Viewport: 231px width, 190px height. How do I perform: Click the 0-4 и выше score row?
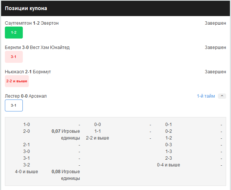point(169,165)
